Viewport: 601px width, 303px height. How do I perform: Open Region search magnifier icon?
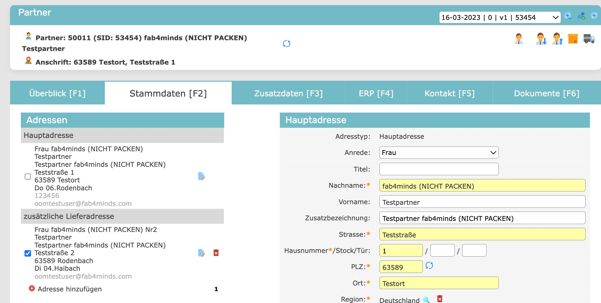(x=426, y=300)
